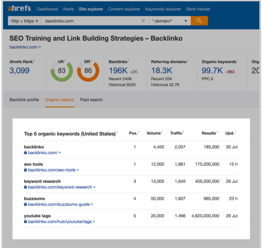Click the lock icon beside backlinko.com/seo-tools
This screenshot has height=248, width=262.
26,170
